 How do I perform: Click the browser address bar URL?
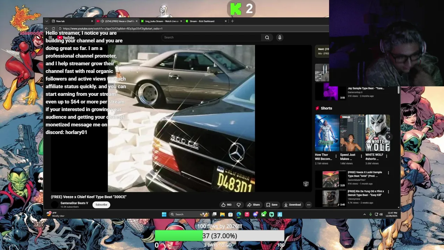coord(113,28)
